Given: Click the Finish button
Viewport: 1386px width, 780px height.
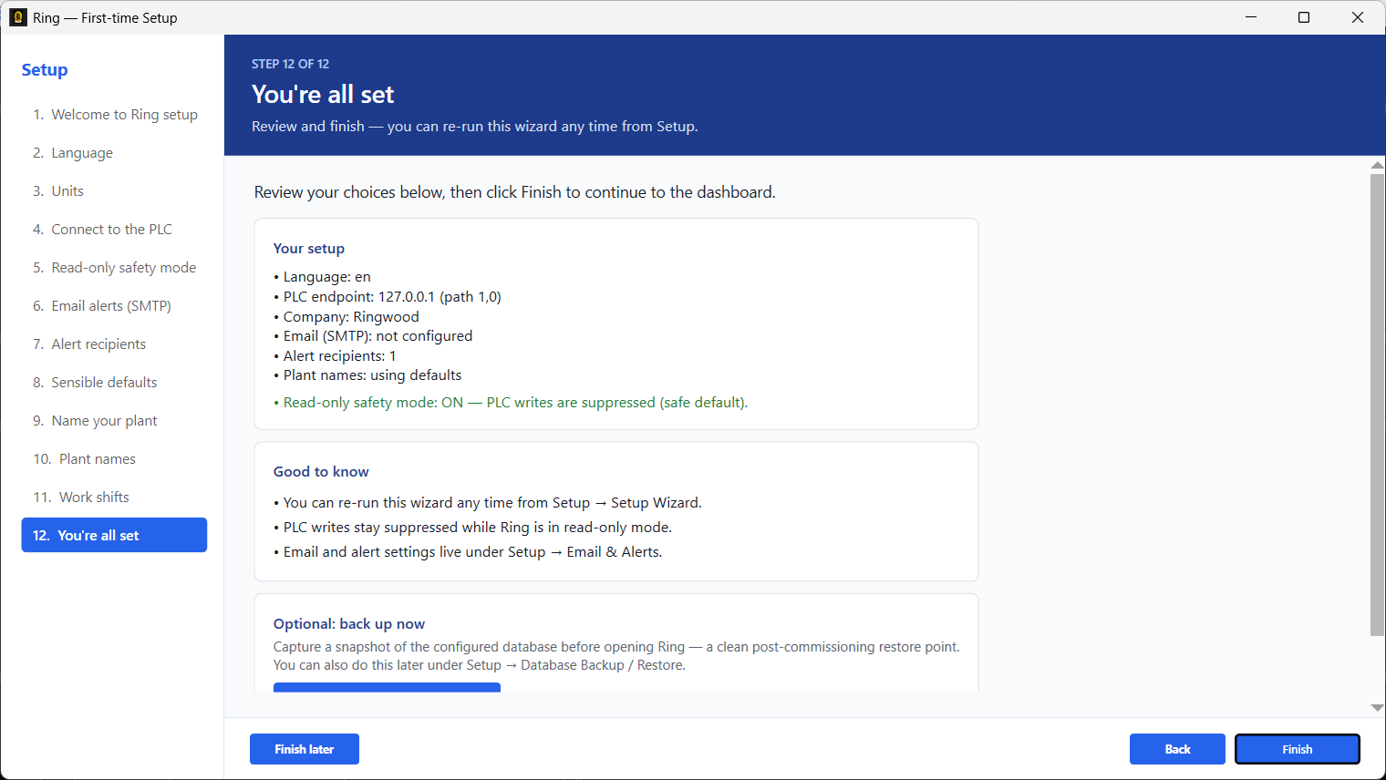Looking at the screenshot, I should (x=1298, y=749).
